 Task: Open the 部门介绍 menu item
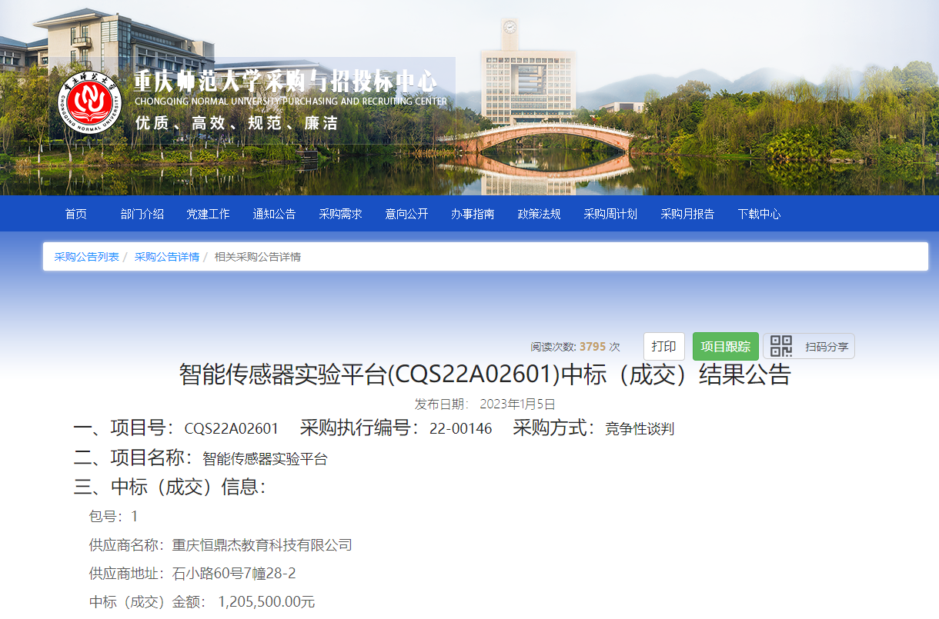(x=142, y=215)
